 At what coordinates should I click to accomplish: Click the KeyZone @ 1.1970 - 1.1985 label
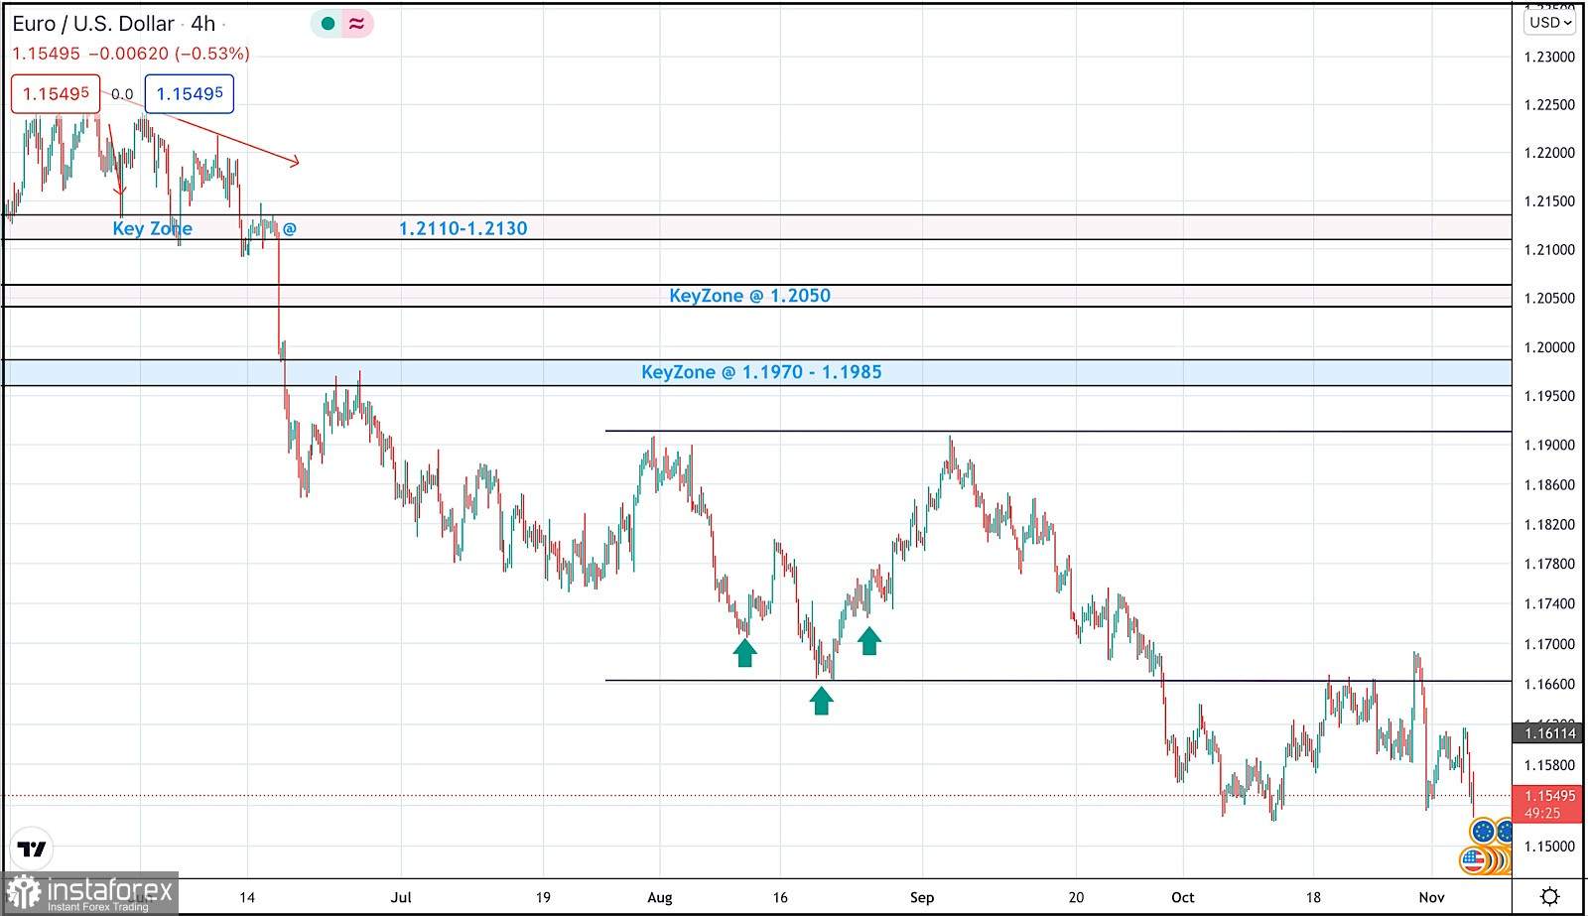(x=761, y=372)
